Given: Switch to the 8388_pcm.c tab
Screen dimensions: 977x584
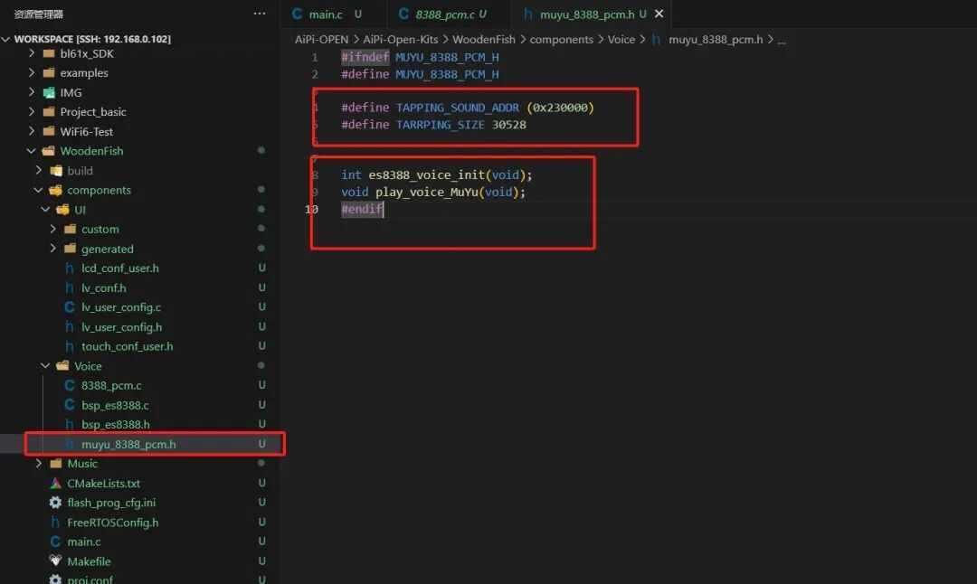Looking at the screenshot, I should [445, 14].
